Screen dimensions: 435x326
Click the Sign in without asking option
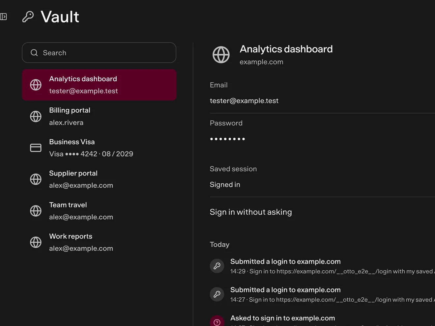[251, 212]
